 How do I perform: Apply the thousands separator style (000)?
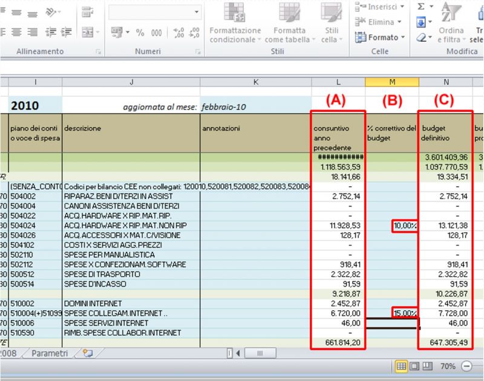[156, 33]
